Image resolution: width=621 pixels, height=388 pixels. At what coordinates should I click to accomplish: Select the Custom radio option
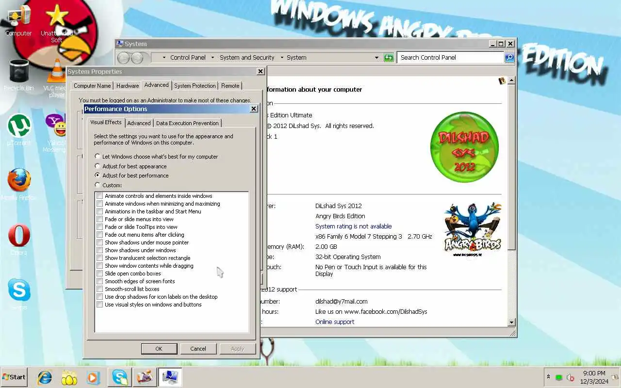(108, 185)
